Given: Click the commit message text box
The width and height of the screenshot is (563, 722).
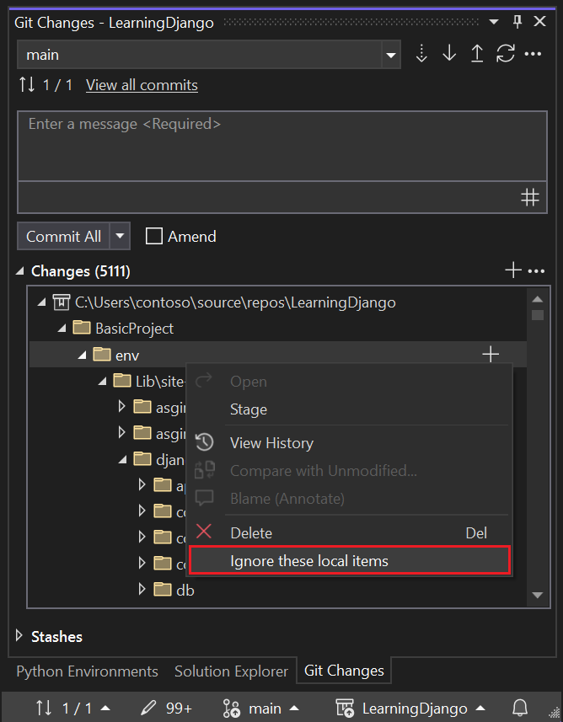Looking at the screenshot, I should [x=282, y=146].
